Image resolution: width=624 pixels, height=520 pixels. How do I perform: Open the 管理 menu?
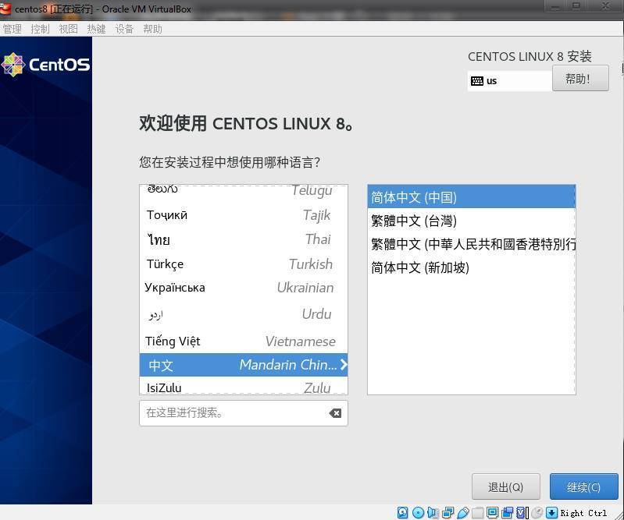click(12, 29)
